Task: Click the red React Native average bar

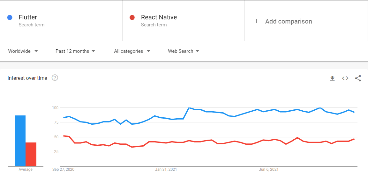Action: pyautogui.click(x=31, y=154)
